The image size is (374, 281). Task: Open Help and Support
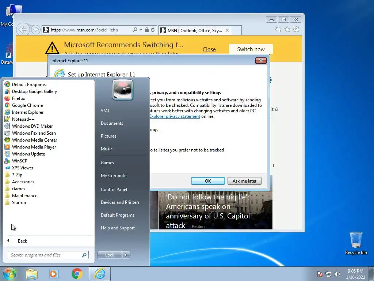(118, 228)
